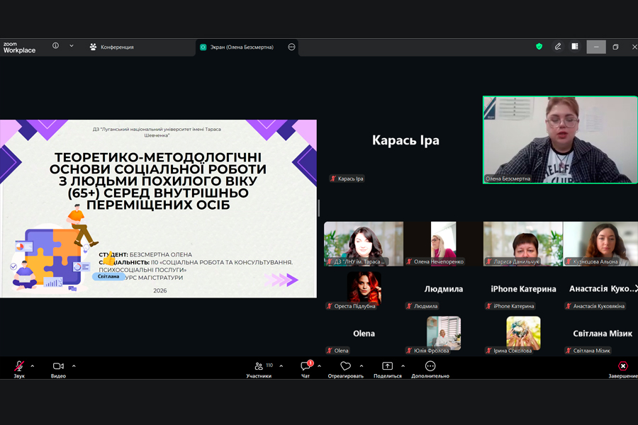This screenshot has height=425, width=638.
Task: Show next page of participant tiles
Action: pyautogui.click(x=634, y=288)
